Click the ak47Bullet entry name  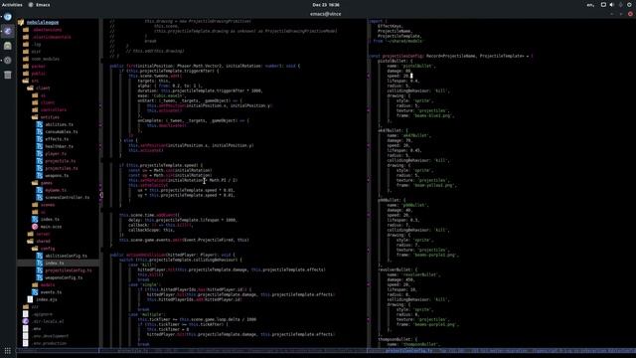pyautogui.click(x=390, y=130)
